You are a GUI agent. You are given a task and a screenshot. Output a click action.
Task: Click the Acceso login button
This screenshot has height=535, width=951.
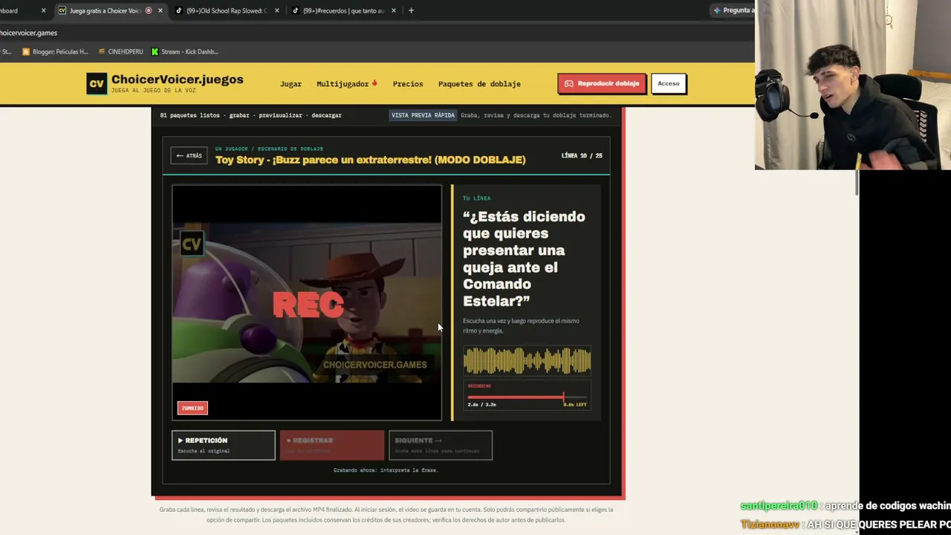click(668, 84)
